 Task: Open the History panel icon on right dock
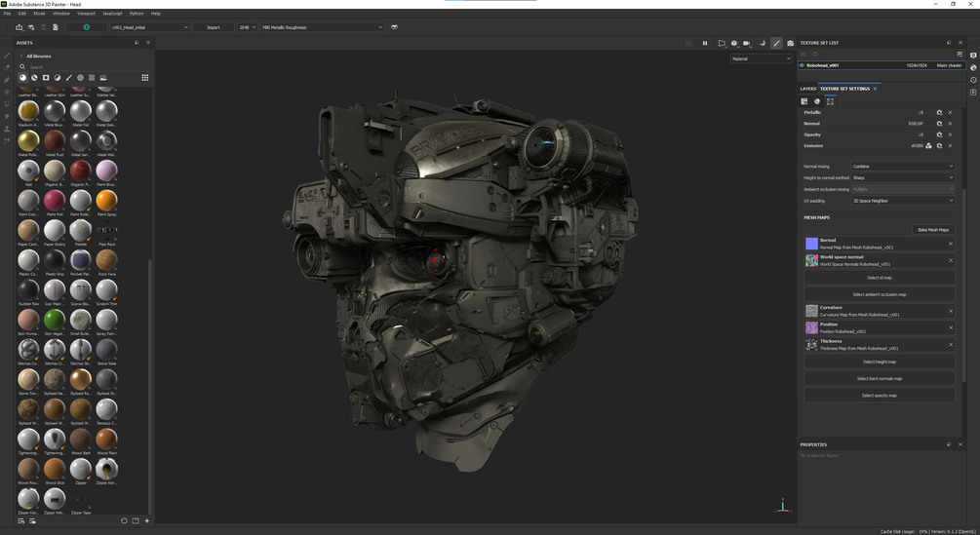973,80
